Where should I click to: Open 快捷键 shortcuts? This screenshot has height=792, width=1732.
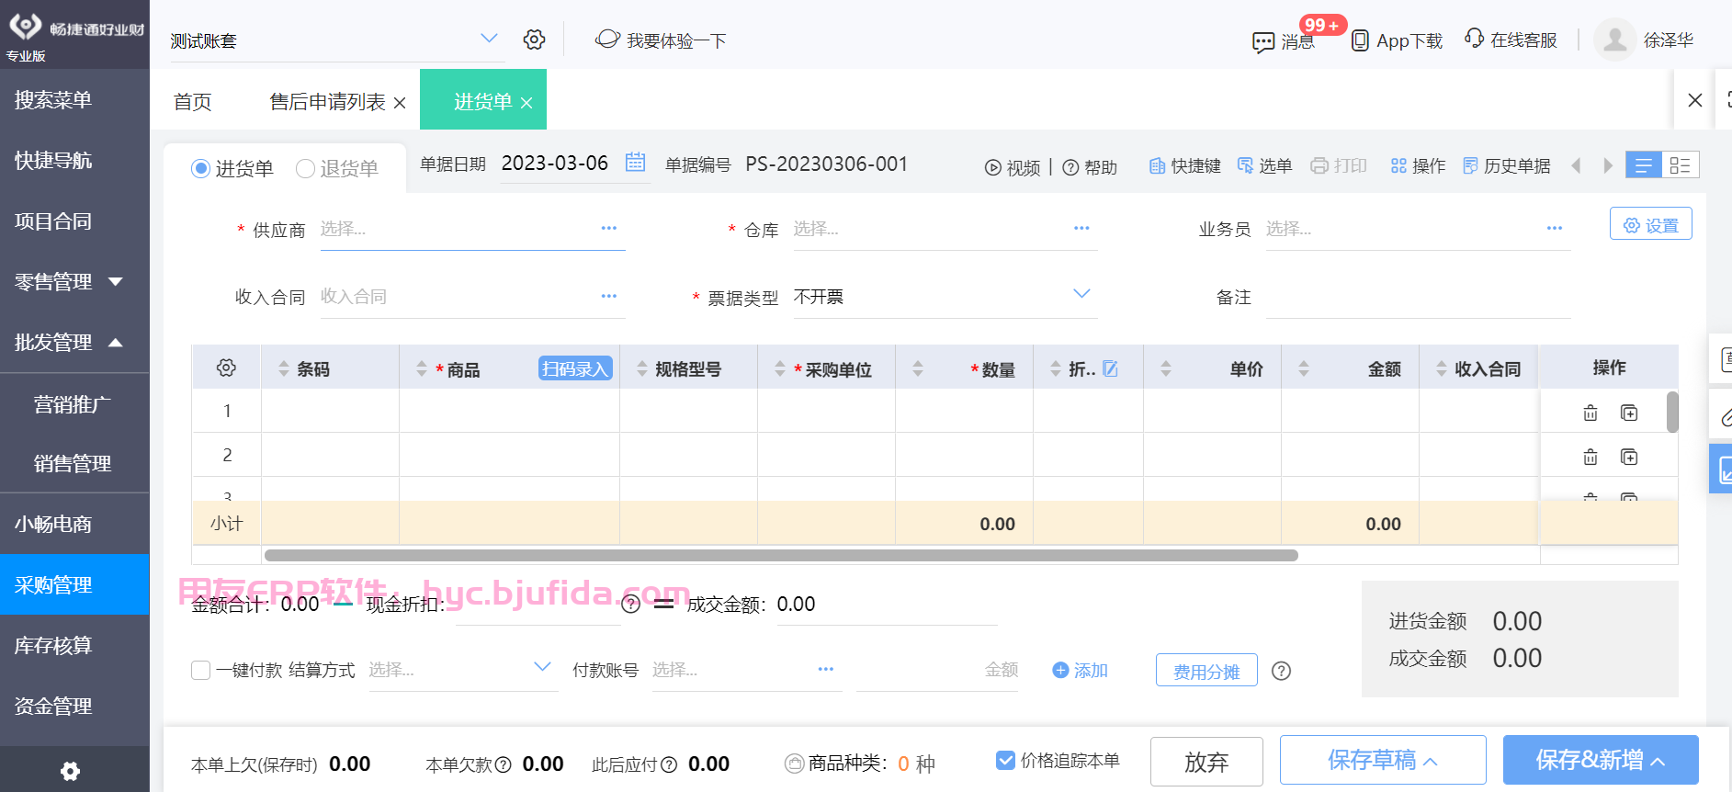click(1185, 165)
